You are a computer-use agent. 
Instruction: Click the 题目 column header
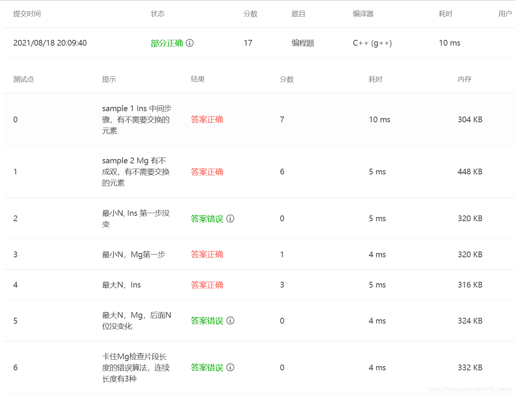point(298,14)
